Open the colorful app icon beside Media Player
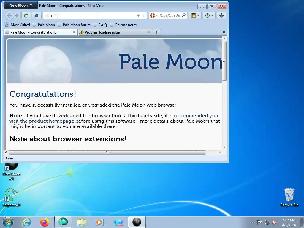 click(x=118, y=222)
